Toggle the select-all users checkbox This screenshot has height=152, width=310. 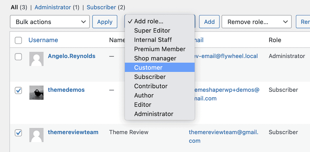[18, 40]
